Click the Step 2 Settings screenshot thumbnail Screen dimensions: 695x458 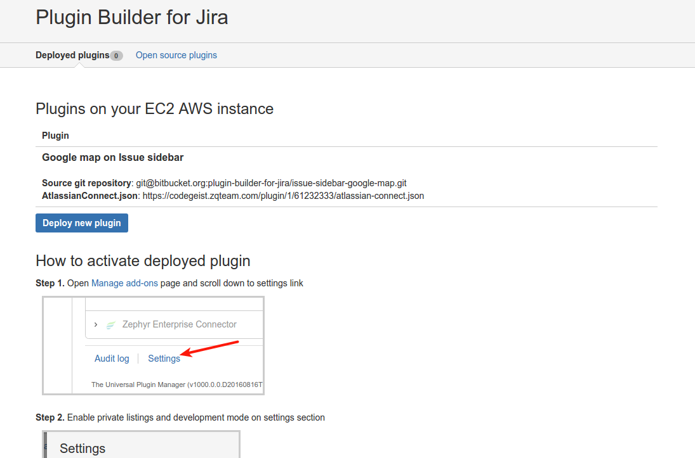click(x=142, y=444)
